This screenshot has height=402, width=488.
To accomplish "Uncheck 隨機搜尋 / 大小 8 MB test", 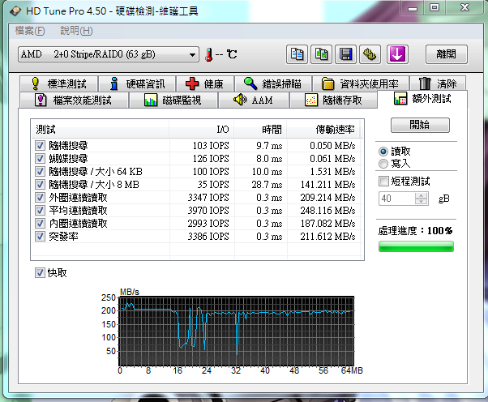I will (40, 185).
